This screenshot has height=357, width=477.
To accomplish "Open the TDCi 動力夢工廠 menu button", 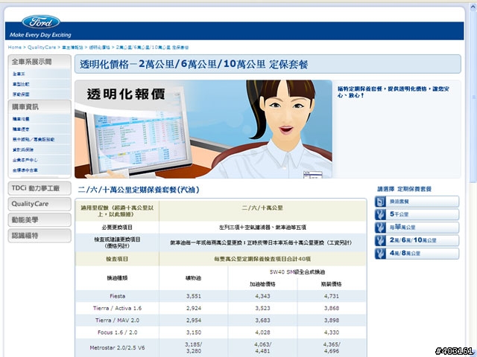I will [x=40, y=188].
